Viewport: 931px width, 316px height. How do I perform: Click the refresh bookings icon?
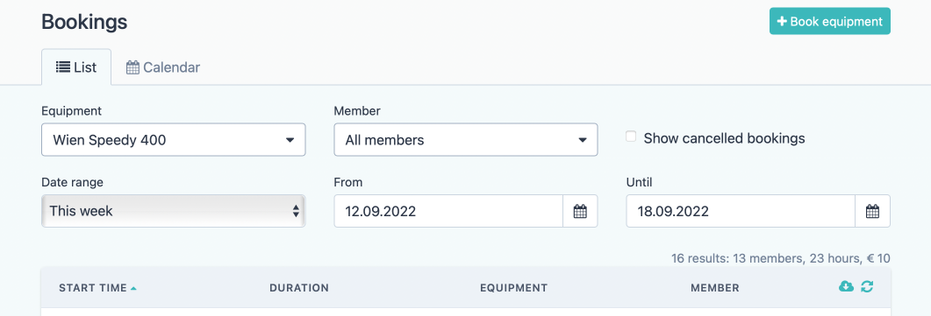868,286
